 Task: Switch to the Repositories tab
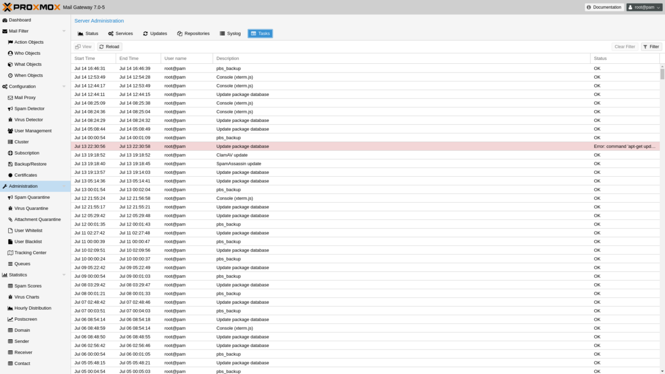193,33
